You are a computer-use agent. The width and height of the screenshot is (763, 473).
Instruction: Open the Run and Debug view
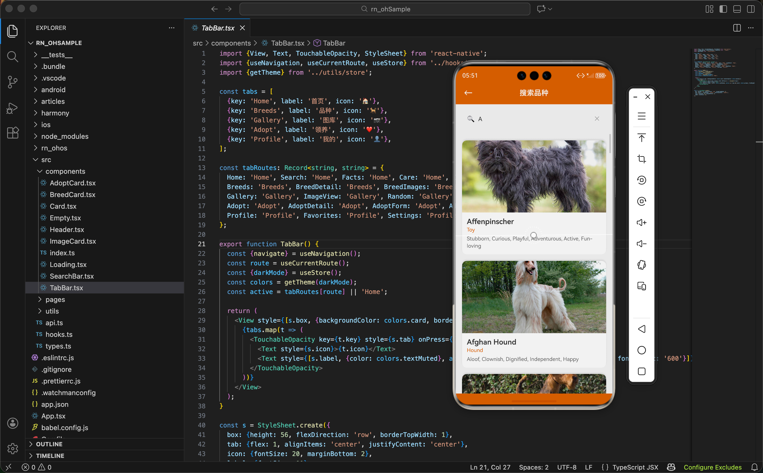click(12, 108)
